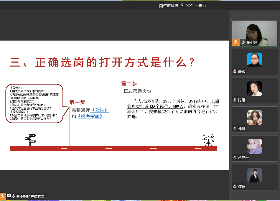
Task: Open the 《公告》 link on the slide
Action: pos(100,110)
